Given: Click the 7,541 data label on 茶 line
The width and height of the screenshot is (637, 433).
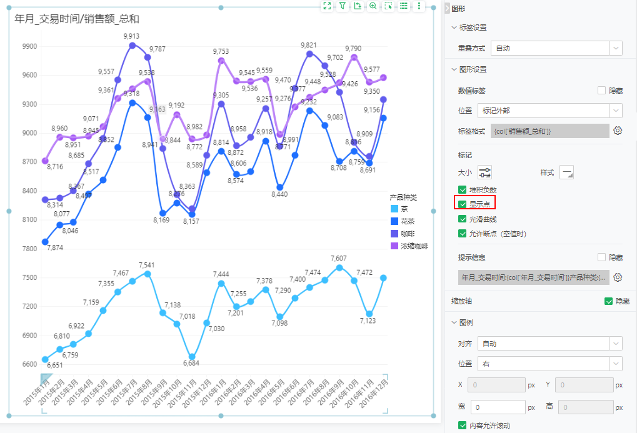Looking at the screenshot, I should (146, 265).
